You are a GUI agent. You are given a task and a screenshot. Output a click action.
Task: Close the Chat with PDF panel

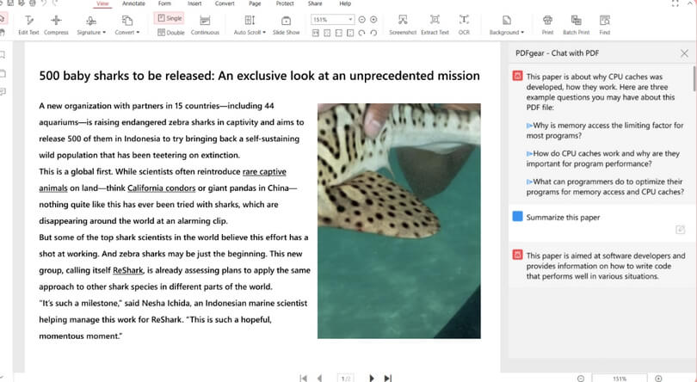coord(684,53)
